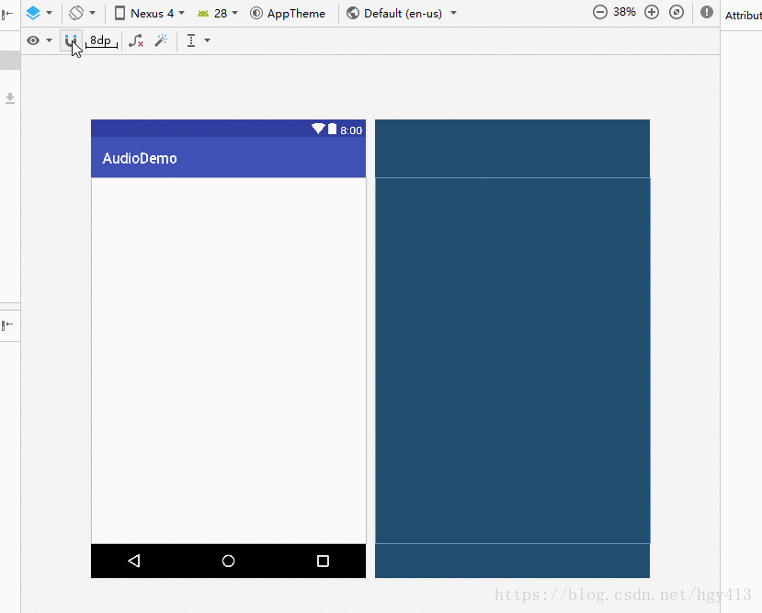Open the Attributes panel tab
This screenshot has width=762, height=613.
(x=743, y=16)
